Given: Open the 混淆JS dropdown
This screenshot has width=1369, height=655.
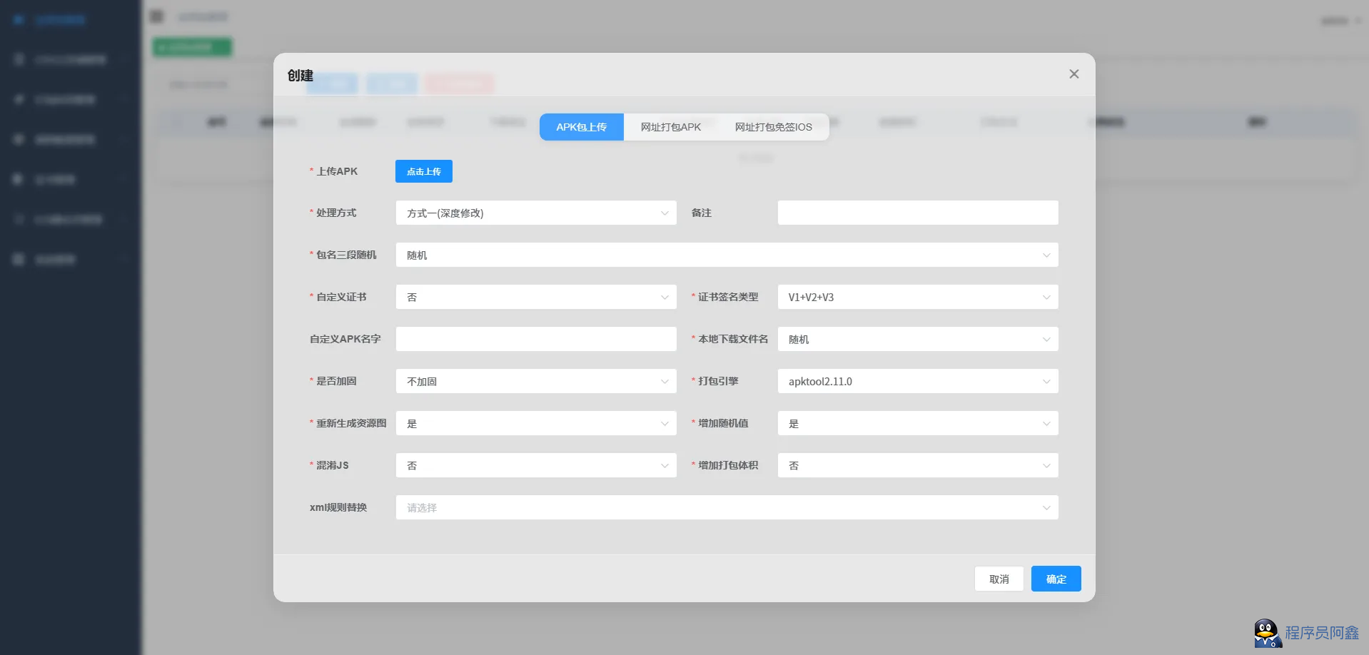Looking at the screenshot, I should click(535, 465).
